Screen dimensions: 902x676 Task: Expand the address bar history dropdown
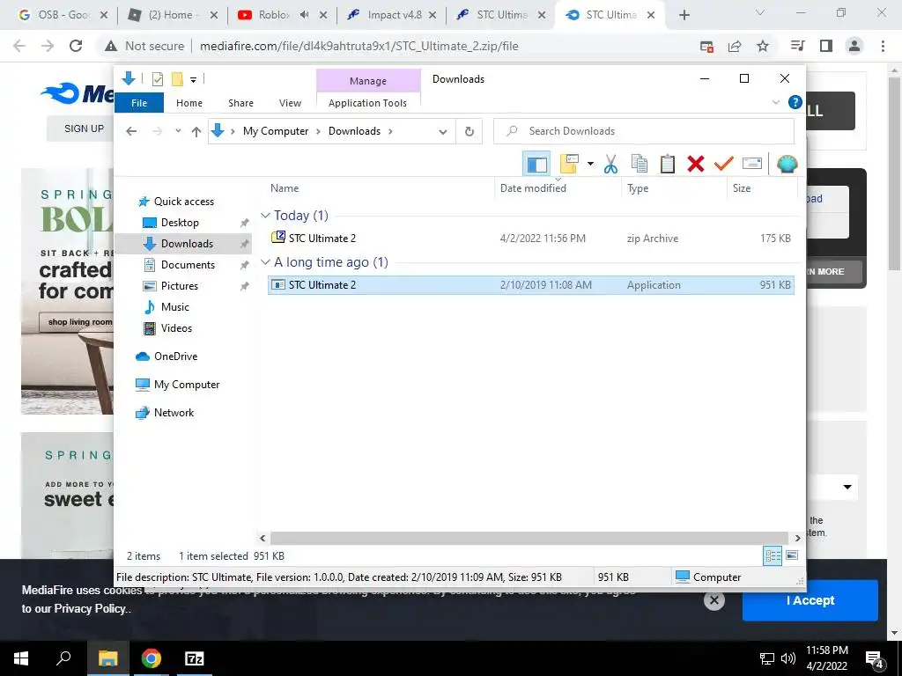tap(443, 132)
